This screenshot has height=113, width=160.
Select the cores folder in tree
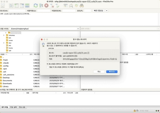point(11,40)
